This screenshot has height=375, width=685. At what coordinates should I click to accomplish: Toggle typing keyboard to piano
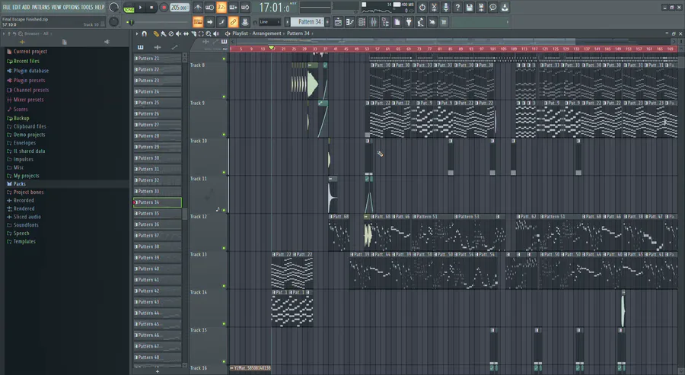[197, 22]
